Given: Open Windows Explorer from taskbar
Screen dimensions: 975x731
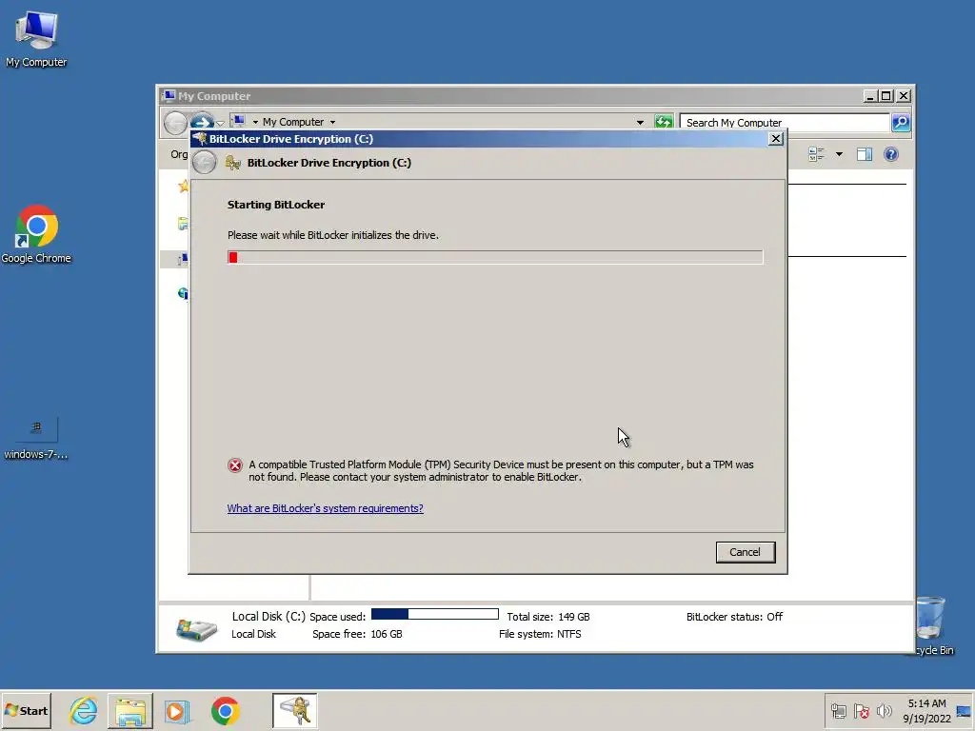Looking at the screenshot, I should [129, 710].
